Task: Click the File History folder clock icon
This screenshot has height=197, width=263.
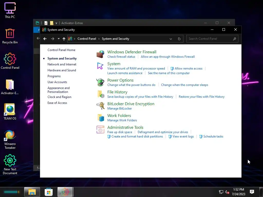Action: [x=101, y=94]
